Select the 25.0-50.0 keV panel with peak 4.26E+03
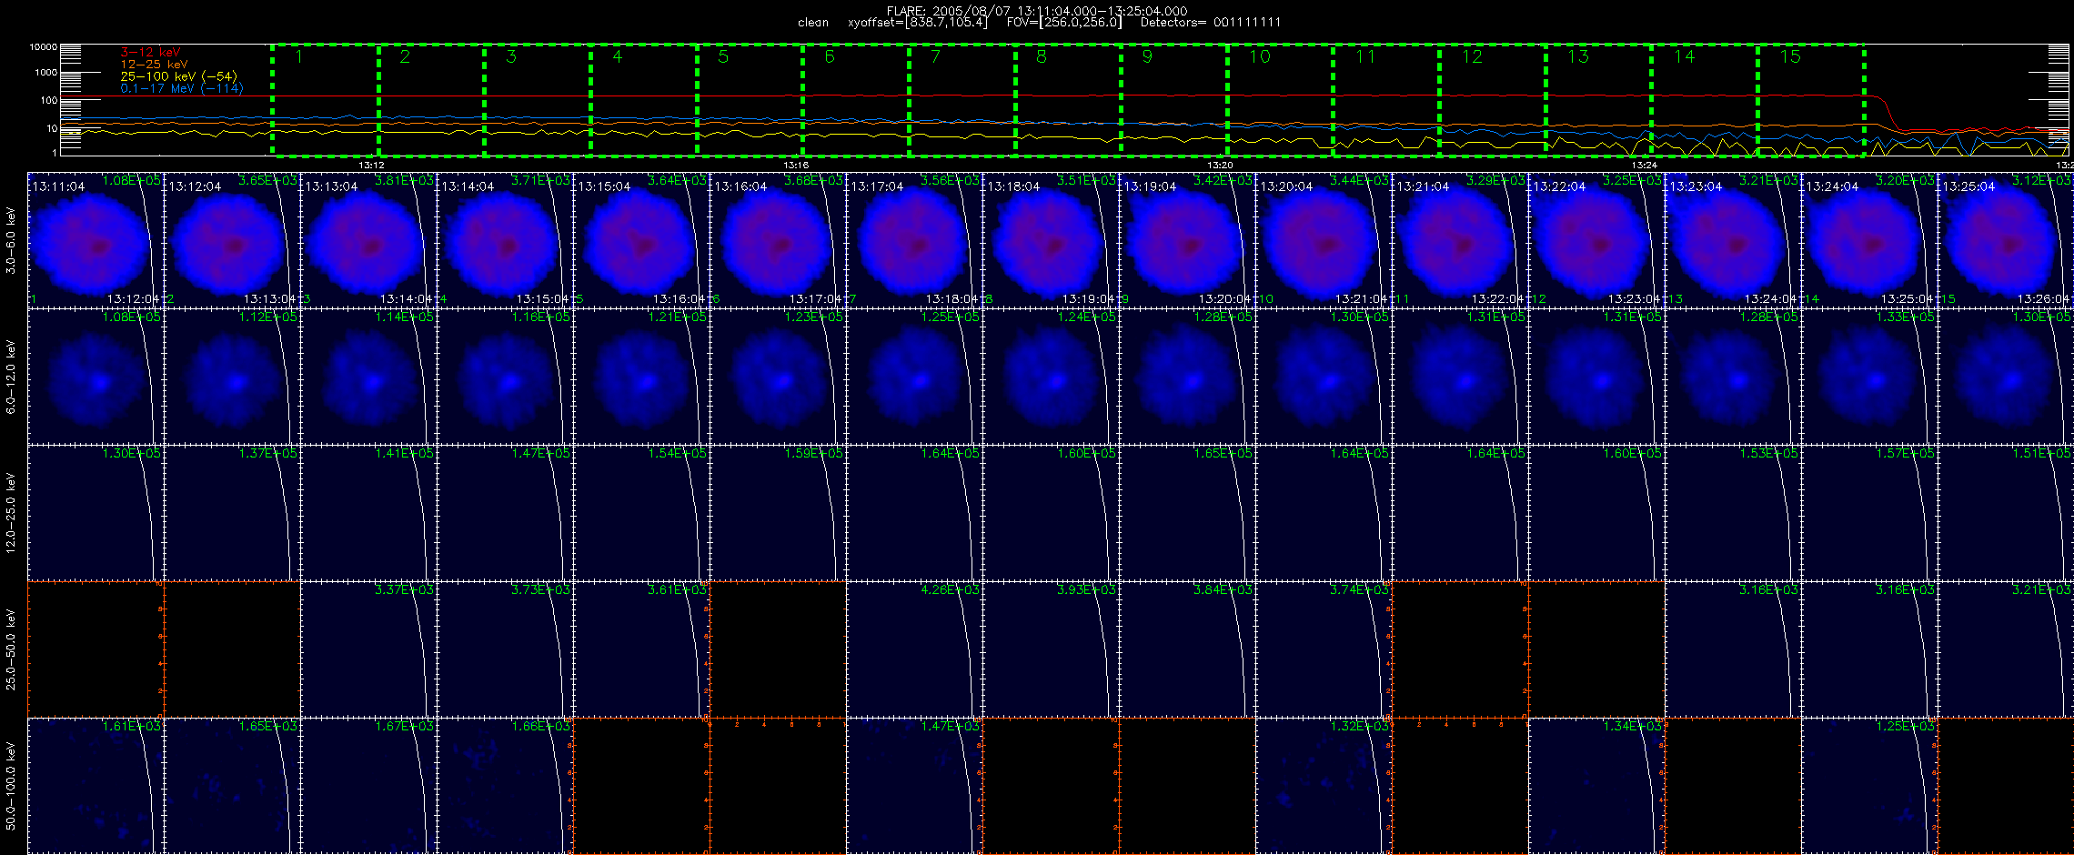The height and width of the screenshot is (855, 2074). click(914, 649)
